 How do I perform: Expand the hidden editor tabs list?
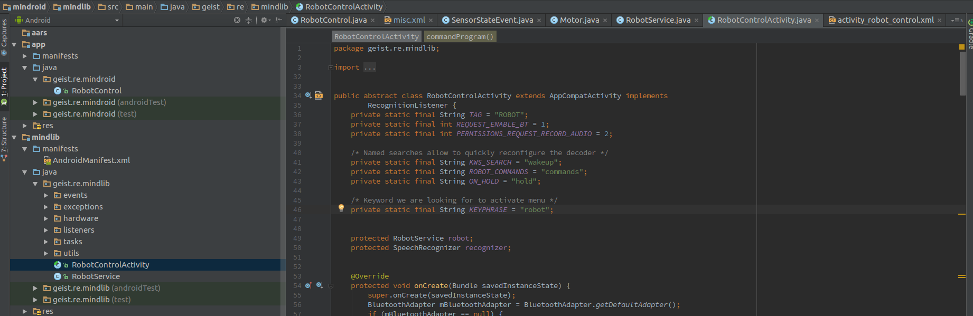957,21
